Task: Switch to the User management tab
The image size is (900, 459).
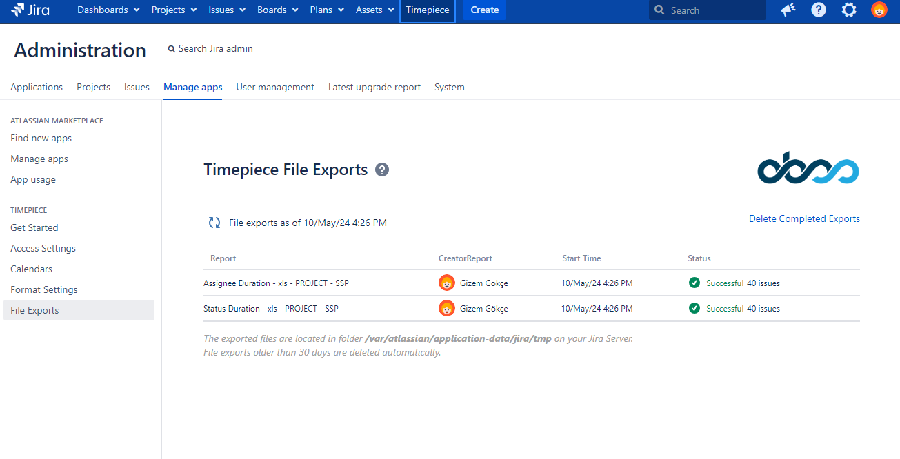Action: (x=274, y=87)
